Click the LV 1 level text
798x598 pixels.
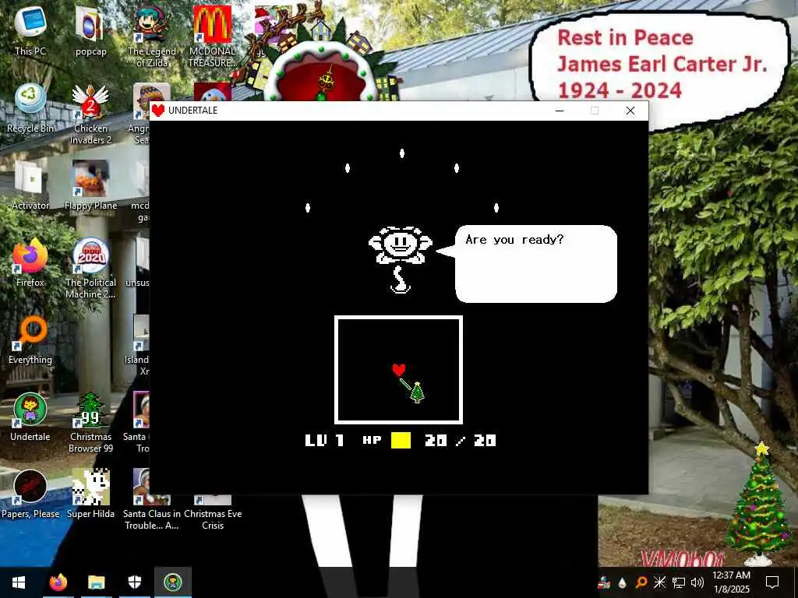point(325,441)
